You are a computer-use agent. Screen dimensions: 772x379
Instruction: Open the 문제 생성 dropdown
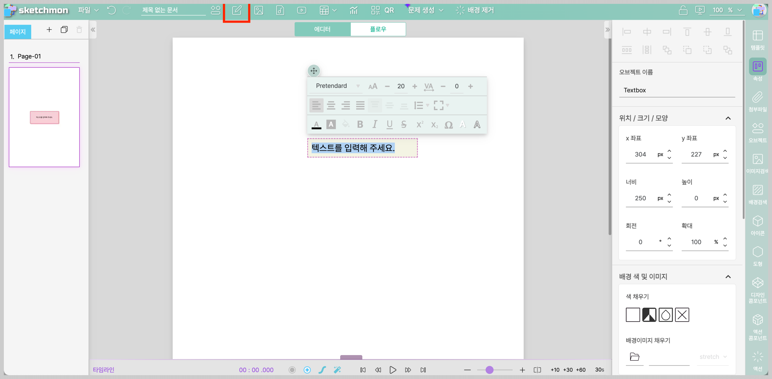click(x=425, y=10)
